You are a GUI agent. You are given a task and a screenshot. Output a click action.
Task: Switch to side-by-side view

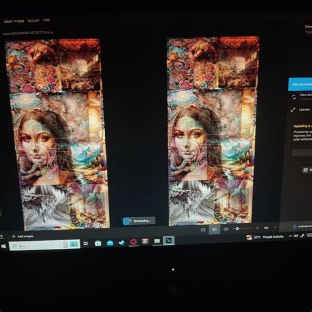(x=214, y=230)
